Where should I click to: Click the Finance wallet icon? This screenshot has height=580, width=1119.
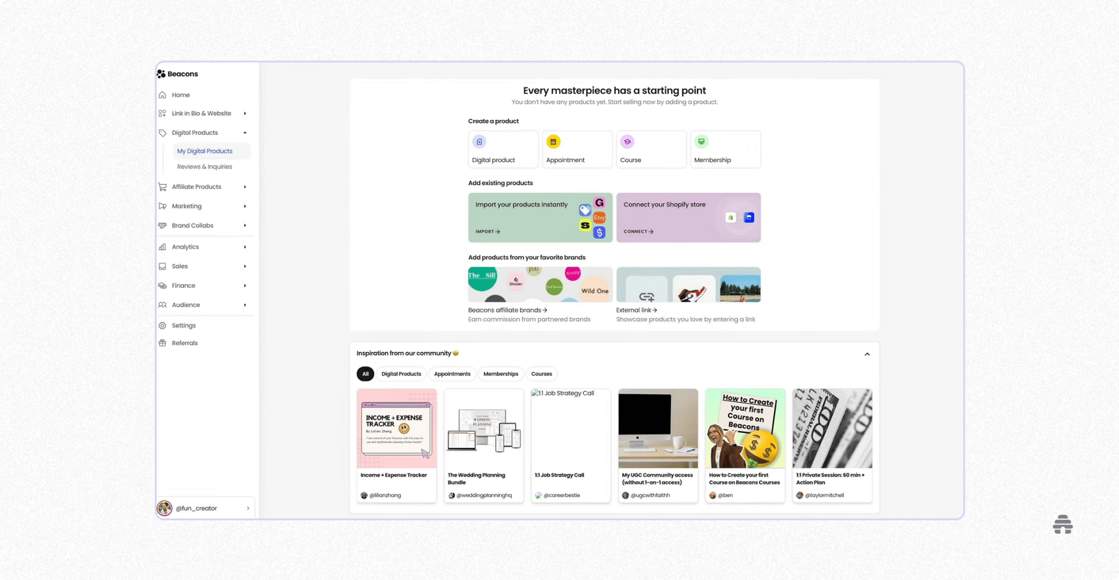[162, 285]
